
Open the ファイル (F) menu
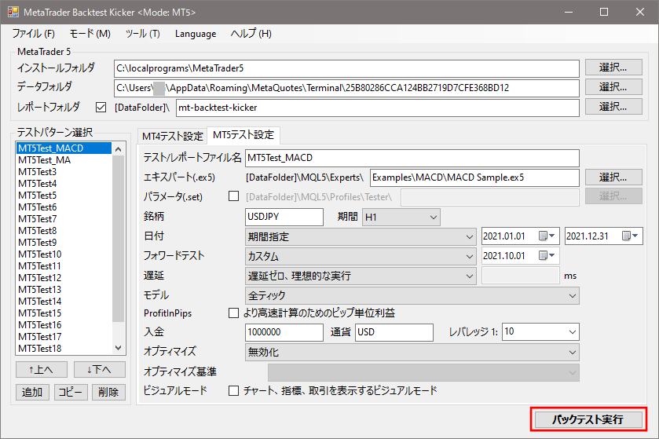(x=33, y=34)
